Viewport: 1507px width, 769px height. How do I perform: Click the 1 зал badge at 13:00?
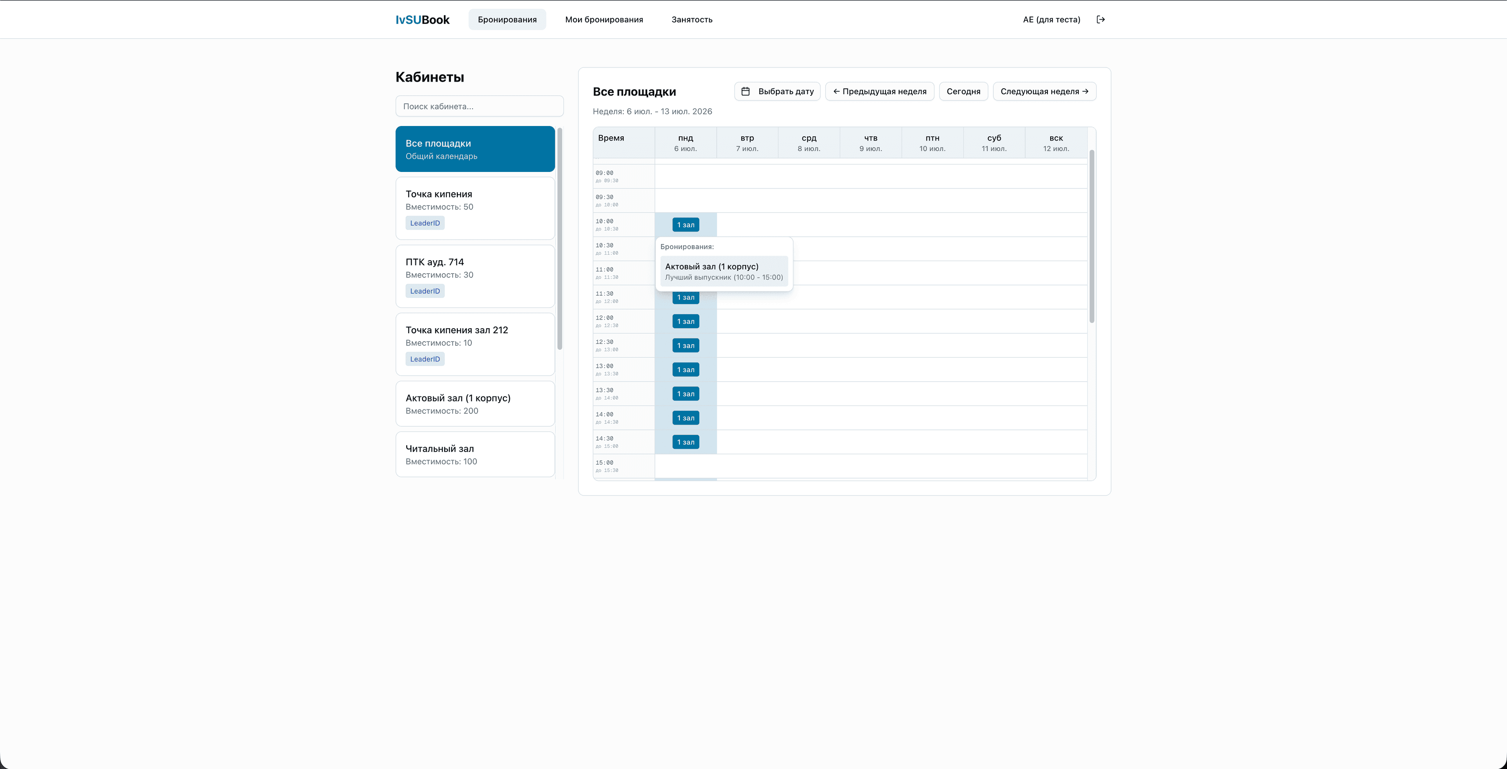coord(686,370)
